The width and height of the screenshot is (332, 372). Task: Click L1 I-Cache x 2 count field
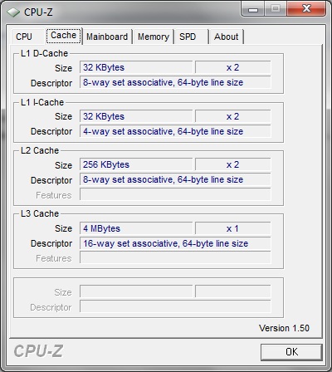tap(232, 116)
